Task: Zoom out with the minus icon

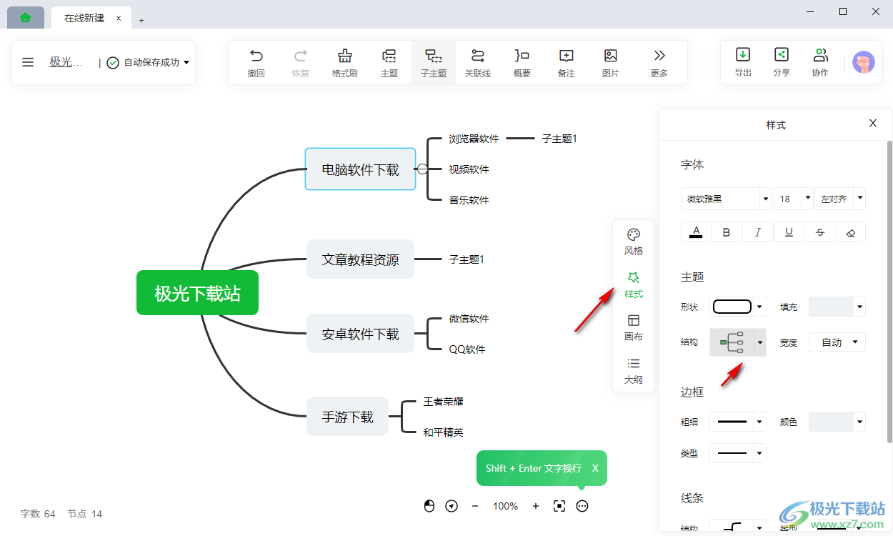Action: (475, 506)
